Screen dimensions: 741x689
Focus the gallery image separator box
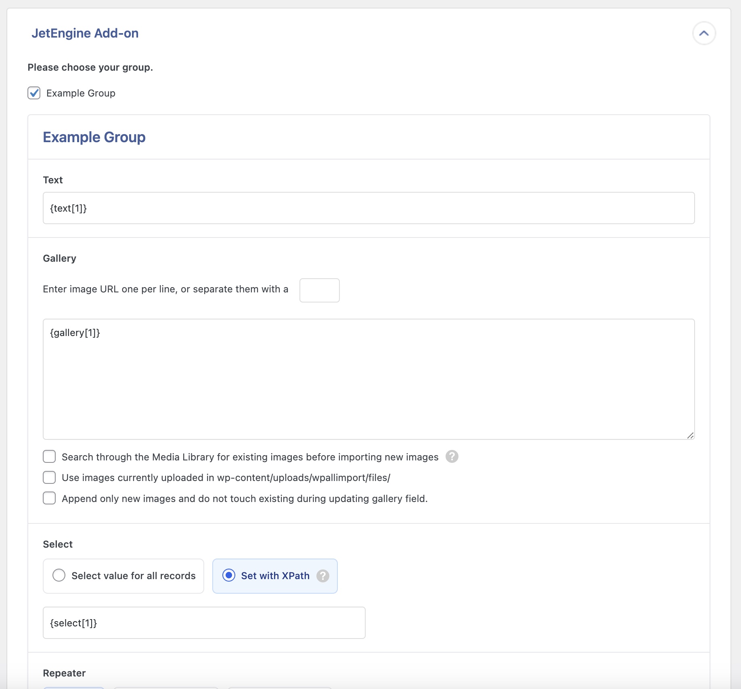[319, 290]
